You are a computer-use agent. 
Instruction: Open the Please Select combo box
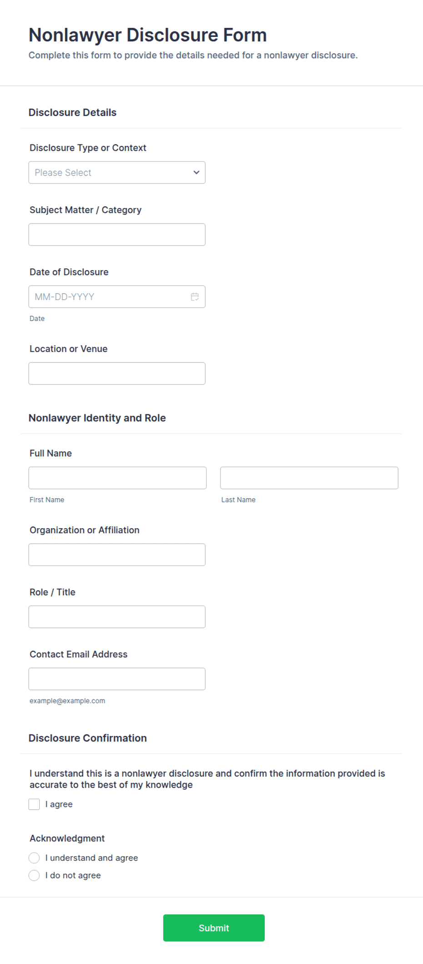click(117, 173)
